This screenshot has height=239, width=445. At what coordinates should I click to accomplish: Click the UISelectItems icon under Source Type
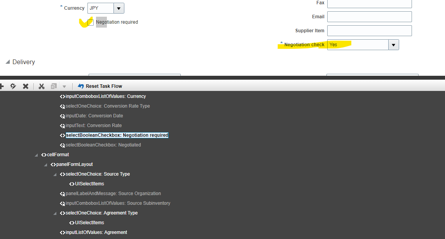pos(72,183)
